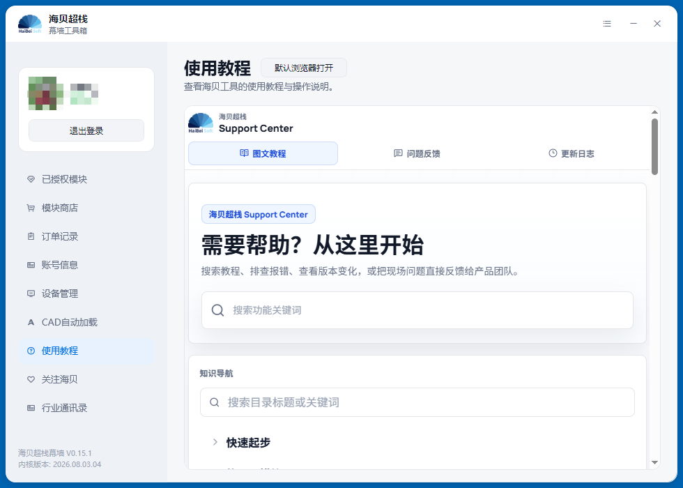Viewport: 683px width, 488px height.
Task: Click the card icon beside 账号信息
Action: click(x=31, y=265)
